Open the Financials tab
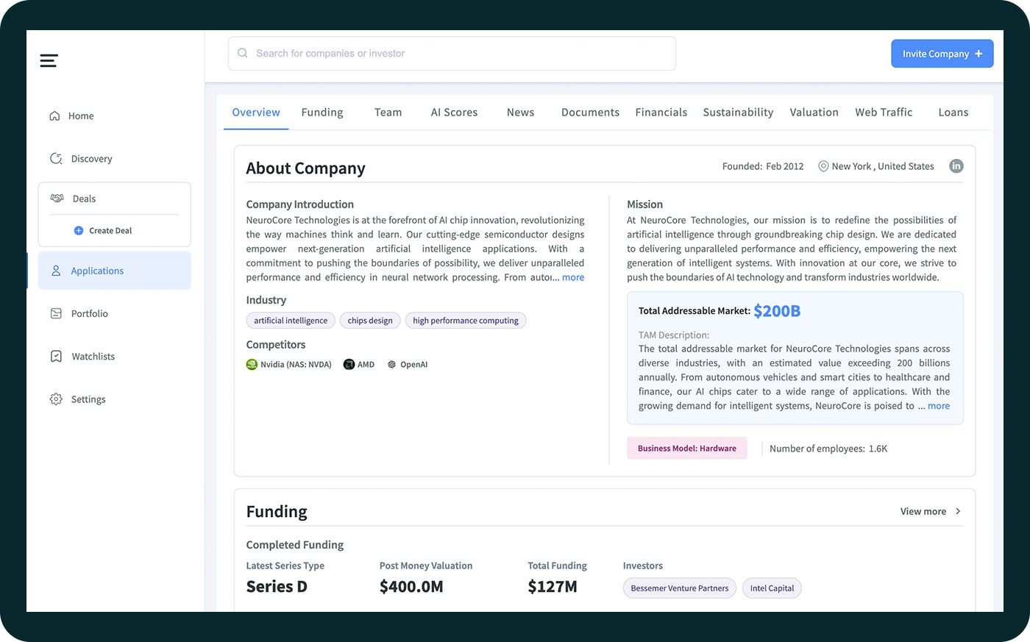This screenshot has height=642, width=1030. point(661,112)
